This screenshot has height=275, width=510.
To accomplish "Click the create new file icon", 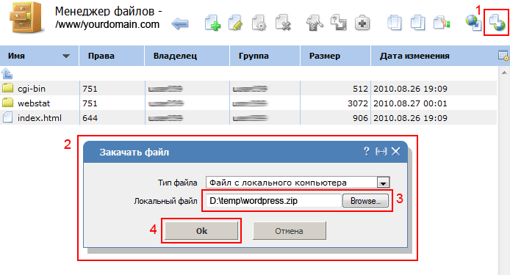I will [x=212, y=23].
